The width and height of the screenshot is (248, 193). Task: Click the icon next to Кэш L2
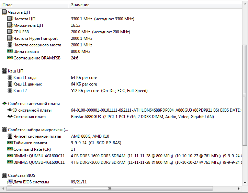click(x=10, y=91)
